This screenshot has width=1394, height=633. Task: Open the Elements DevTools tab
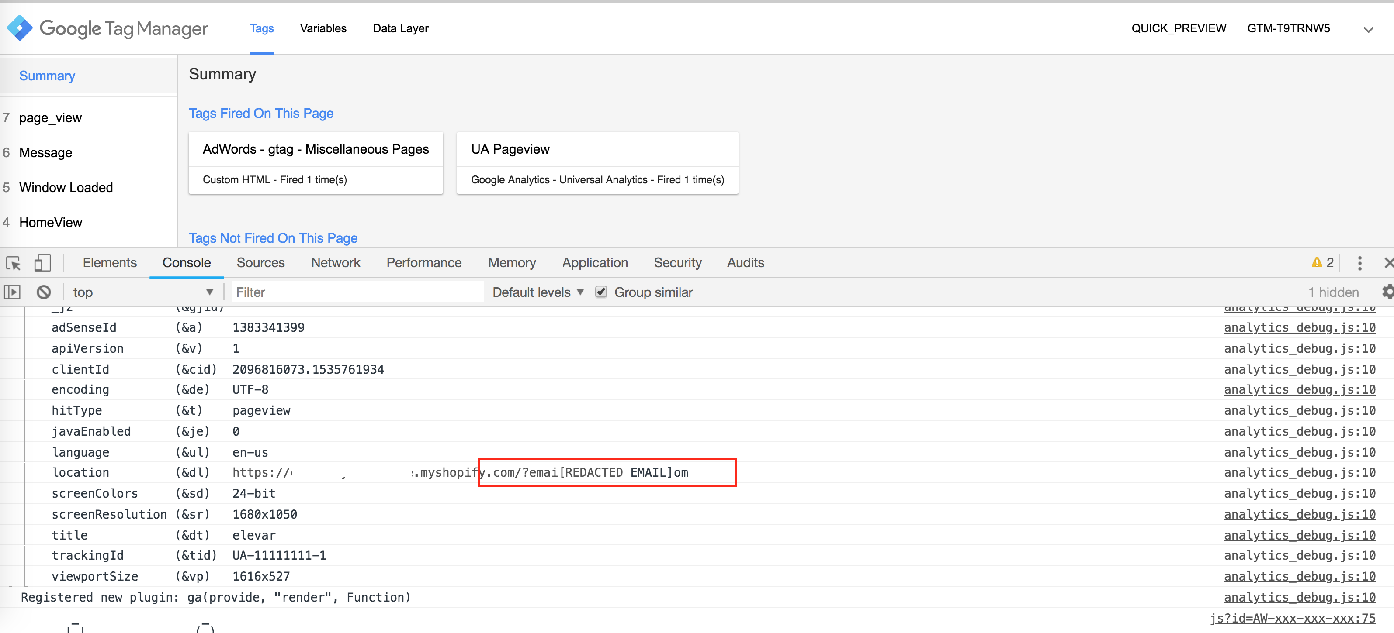110,263
